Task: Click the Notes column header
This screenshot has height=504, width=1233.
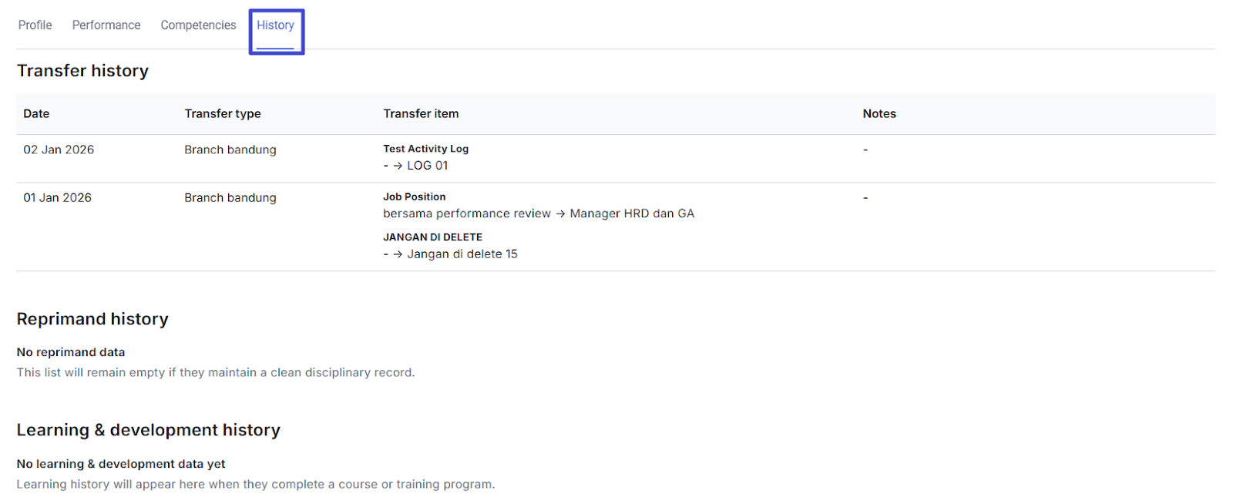Action: (879, 114)
